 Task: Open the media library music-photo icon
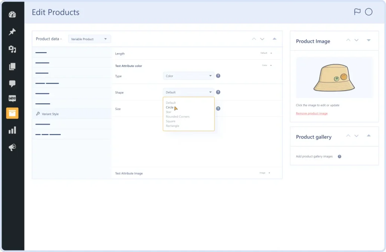pos(12,49)
